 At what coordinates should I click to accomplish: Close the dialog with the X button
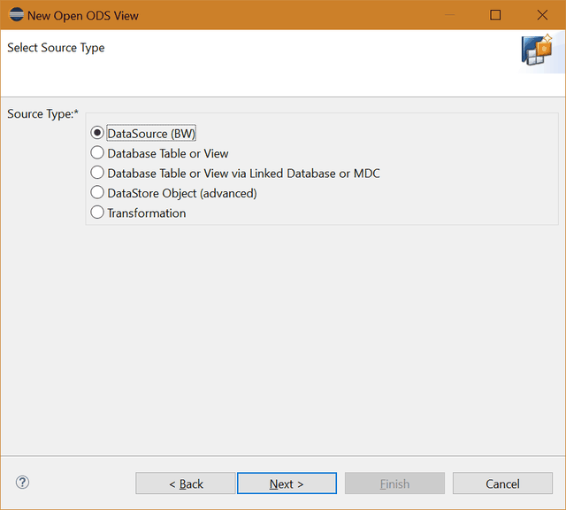[542, 15]
